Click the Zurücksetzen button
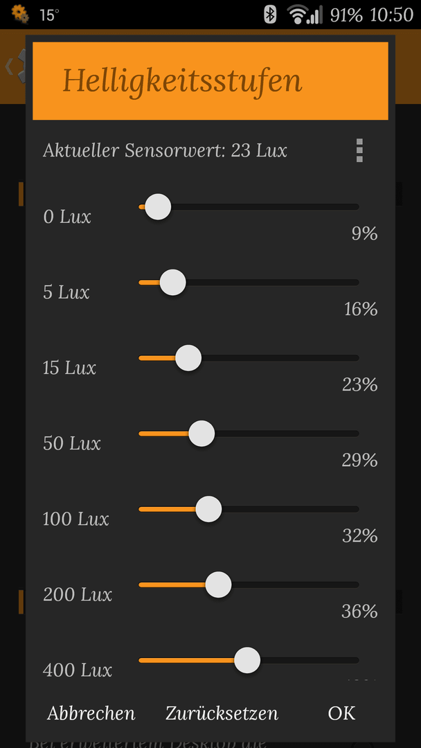The height and width of the screenshot is (748, 421). coord(222,713)
